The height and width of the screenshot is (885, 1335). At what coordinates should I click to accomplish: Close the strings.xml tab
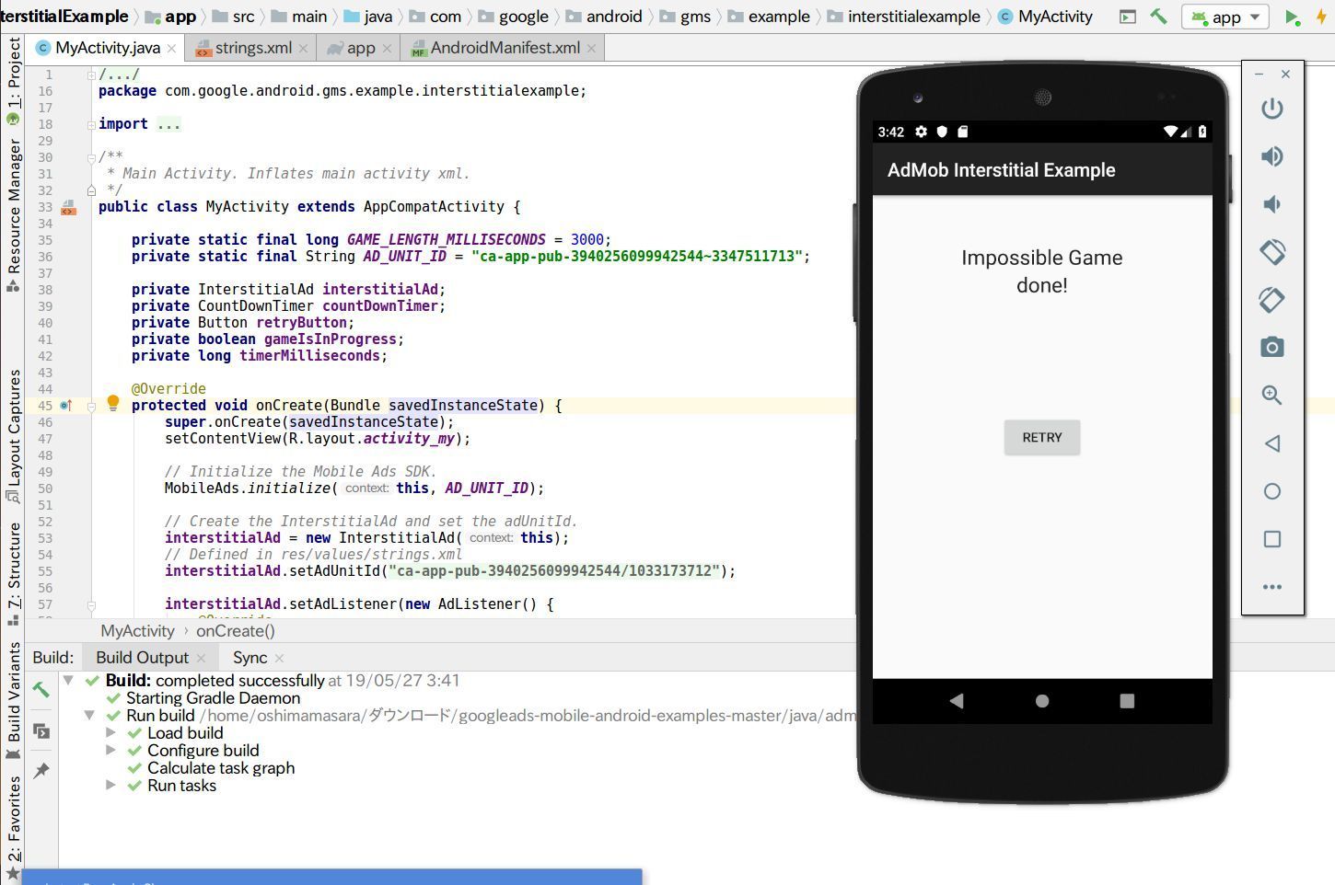pyautogui.click(x=303, y=49)
